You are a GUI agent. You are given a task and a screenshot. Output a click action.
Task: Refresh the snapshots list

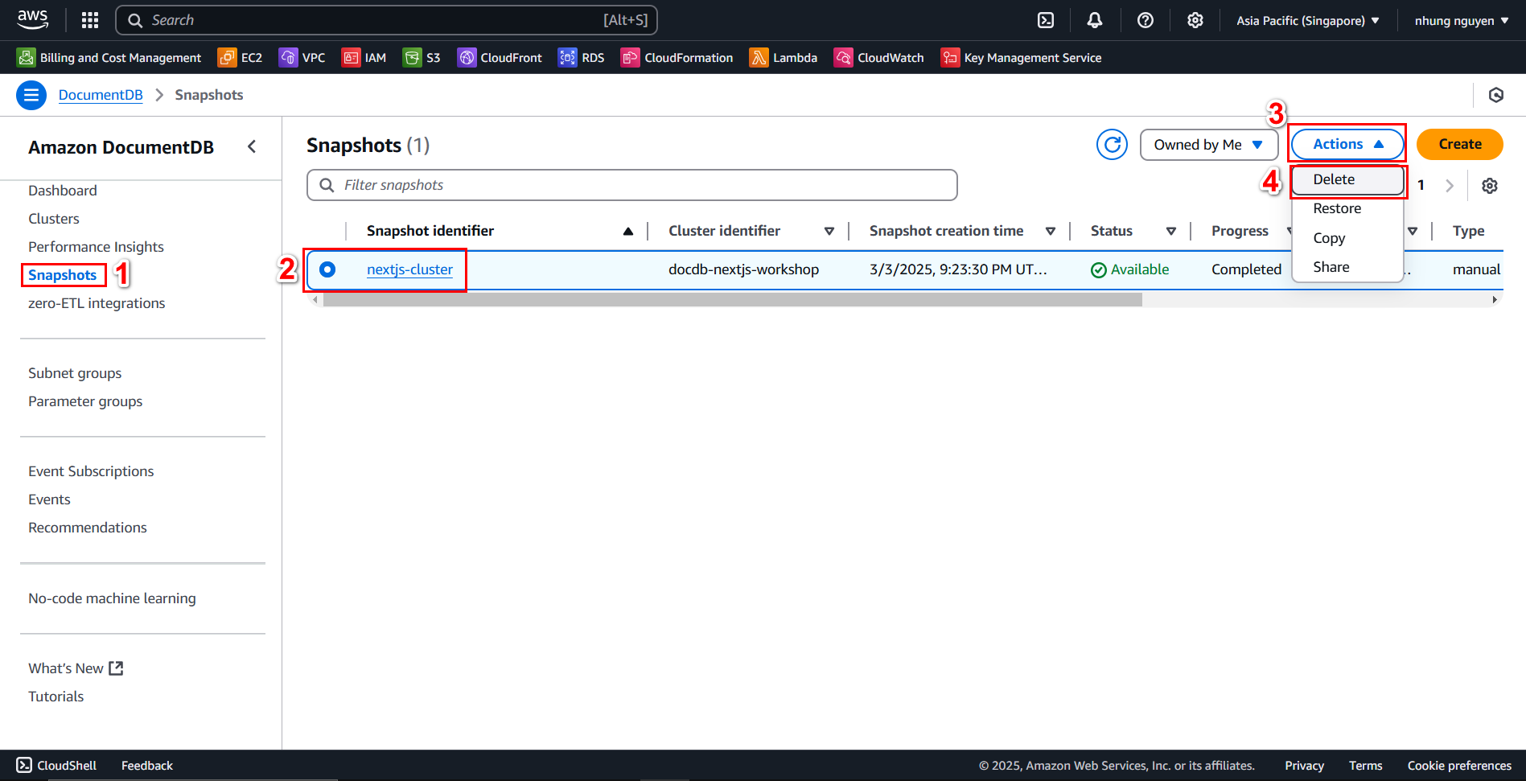[x=1112, y=145]
